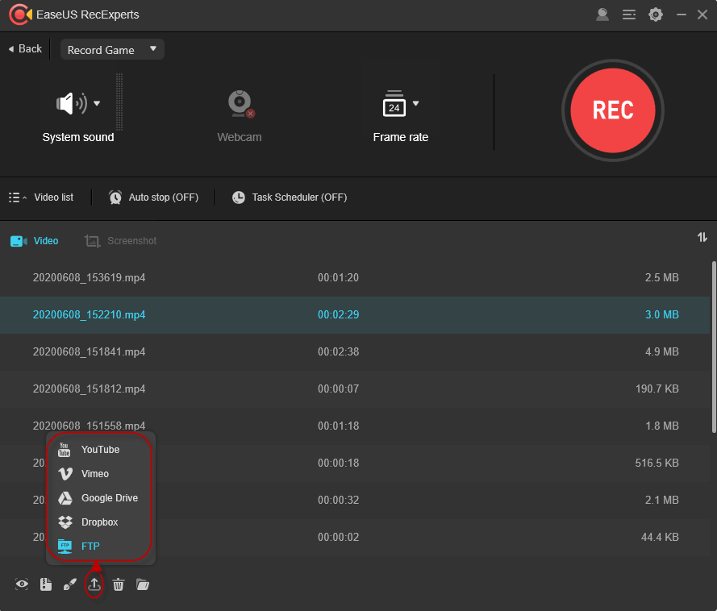
Task: Click the compress file icon
Action: (46, 584)
